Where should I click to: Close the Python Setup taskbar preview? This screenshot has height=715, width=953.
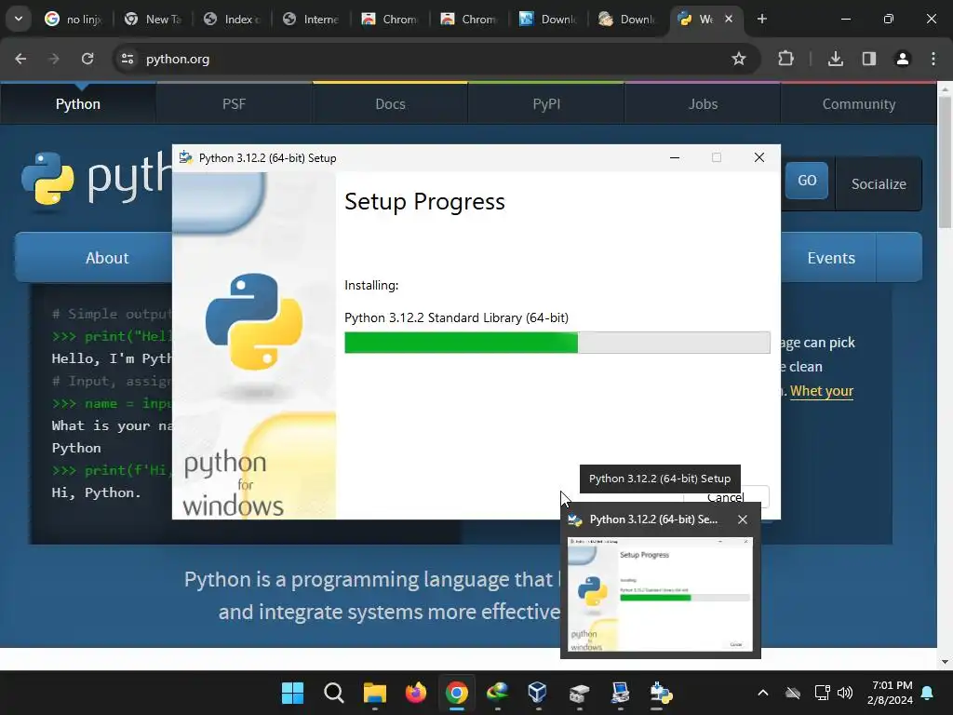pyautogui.click(x=743, y=519)
